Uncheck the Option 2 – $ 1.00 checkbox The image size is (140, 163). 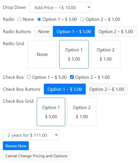(x=72, y=77)
